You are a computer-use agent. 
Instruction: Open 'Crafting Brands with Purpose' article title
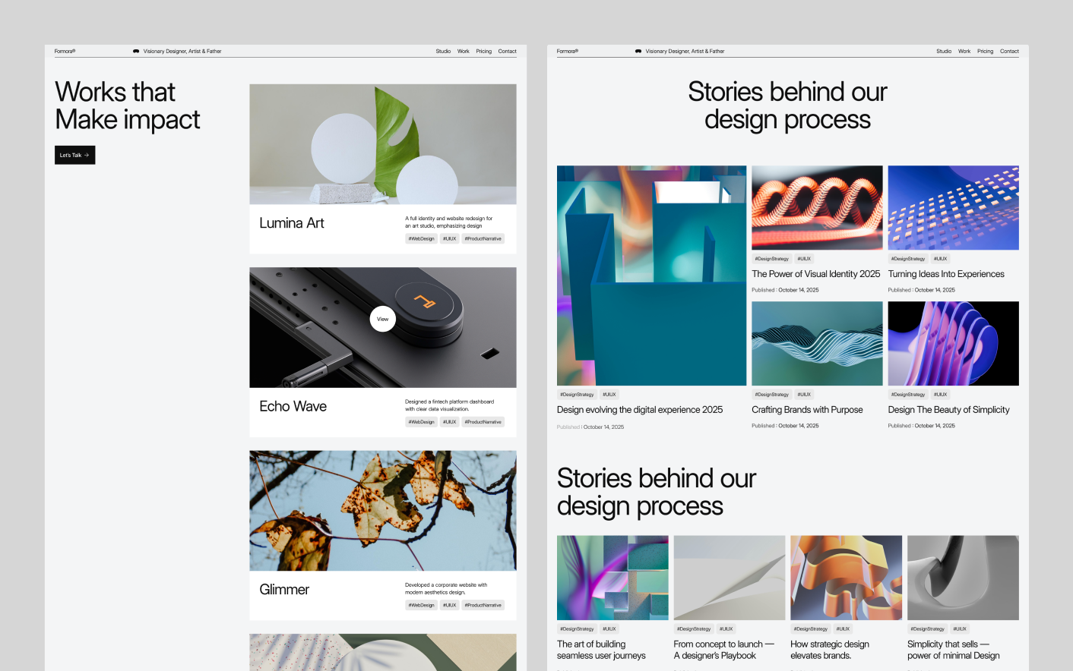tap(807, 410)
